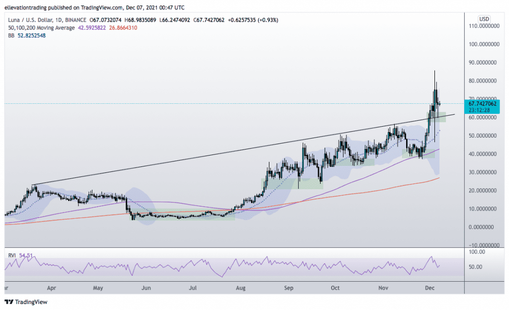
Task: Click the purple moving average value 42.5925822
Action: (x=92, y=28)
